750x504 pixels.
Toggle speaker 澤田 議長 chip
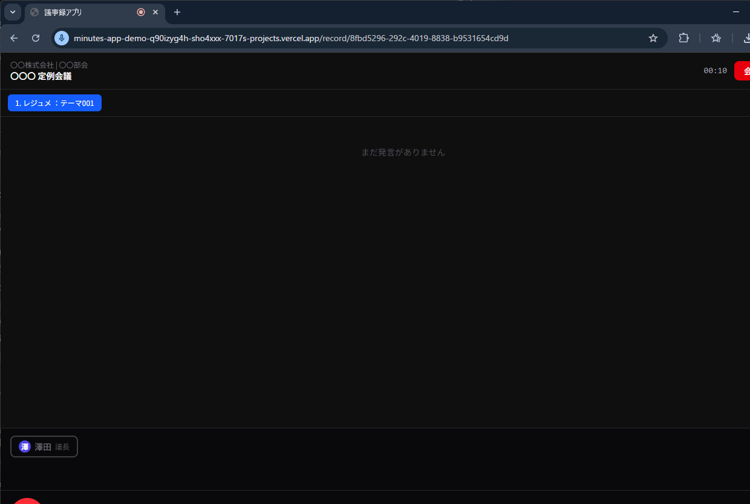[44, 447]
